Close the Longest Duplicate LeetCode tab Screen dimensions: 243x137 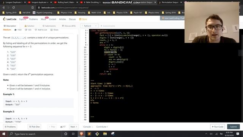25,2
